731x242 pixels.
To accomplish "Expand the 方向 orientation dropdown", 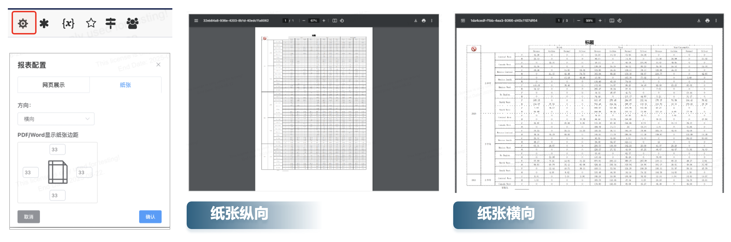I will [x=56, y=119].
